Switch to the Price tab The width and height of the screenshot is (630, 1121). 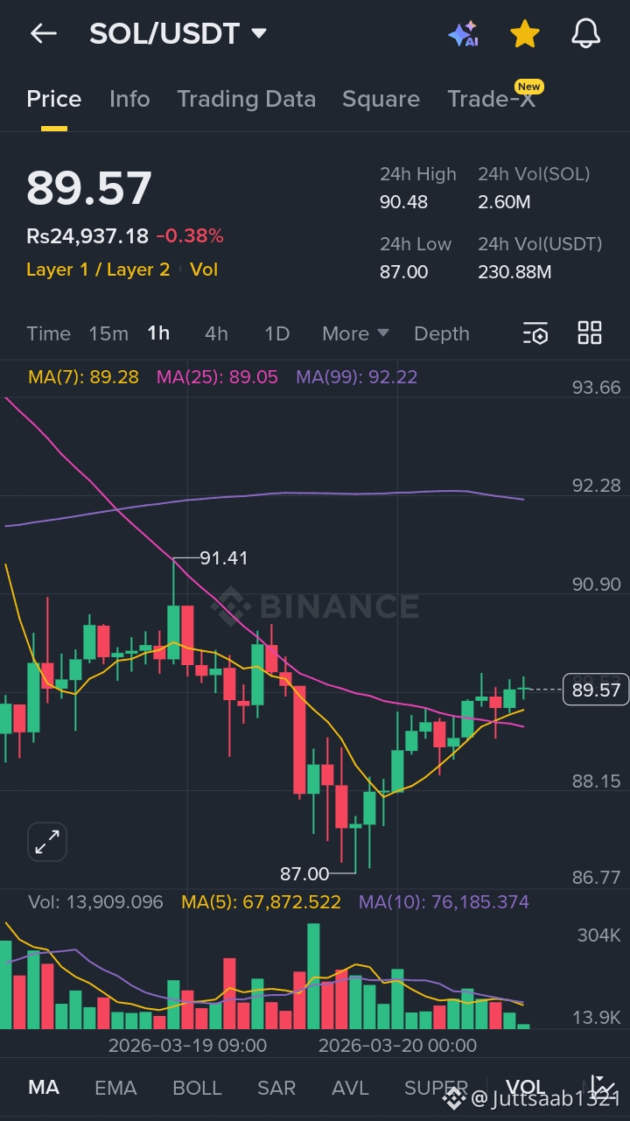(54, 99)
